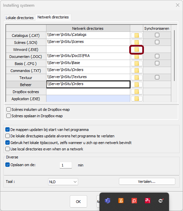Browse folder for Scènes (.SCN) directory

pyautogui.click(x=137, y=43)
